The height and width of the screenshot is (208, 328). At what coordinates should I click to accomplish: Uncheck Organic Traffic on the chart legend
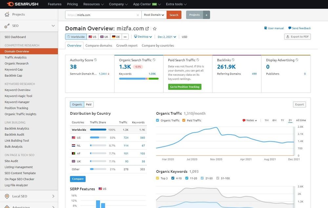click(157, 120)
